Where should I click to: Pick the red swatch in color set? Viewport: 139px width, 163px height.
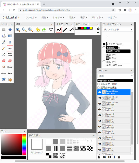tap(82, 28)
